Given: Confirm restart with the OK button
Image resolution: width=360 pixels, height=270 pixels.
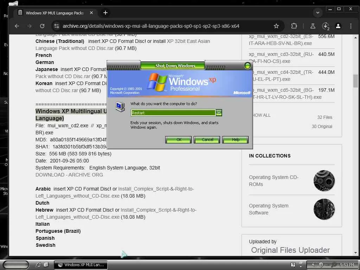Looking at the screenshot, I should click(x=178, y=140).
